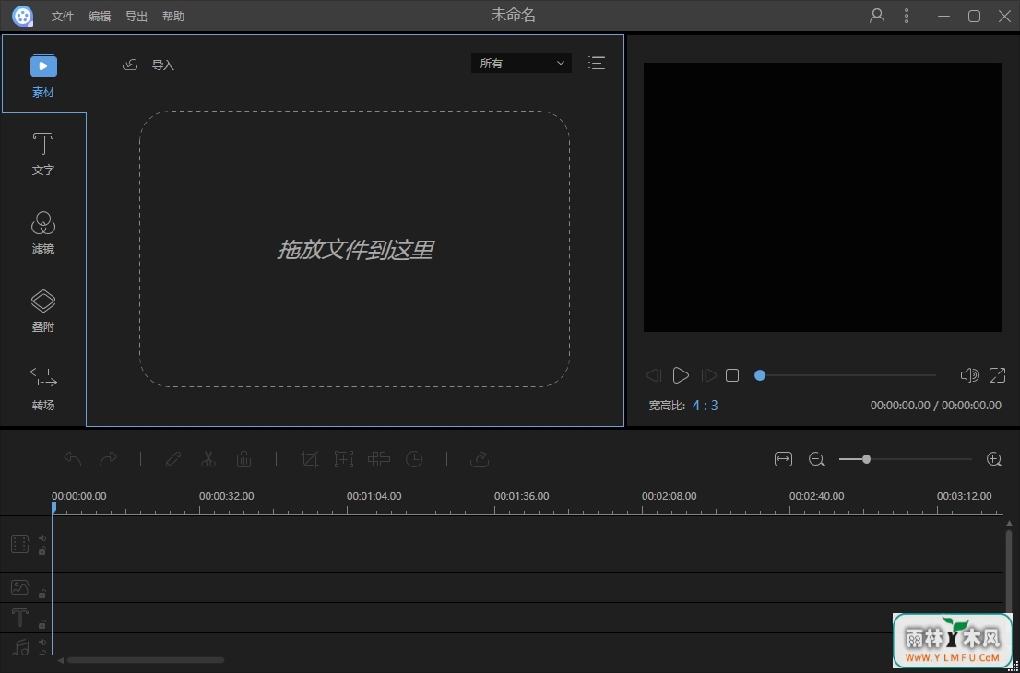This screenshot has height=673, width=1020.
Task: Play the preview video
Action: coord(681,375)
